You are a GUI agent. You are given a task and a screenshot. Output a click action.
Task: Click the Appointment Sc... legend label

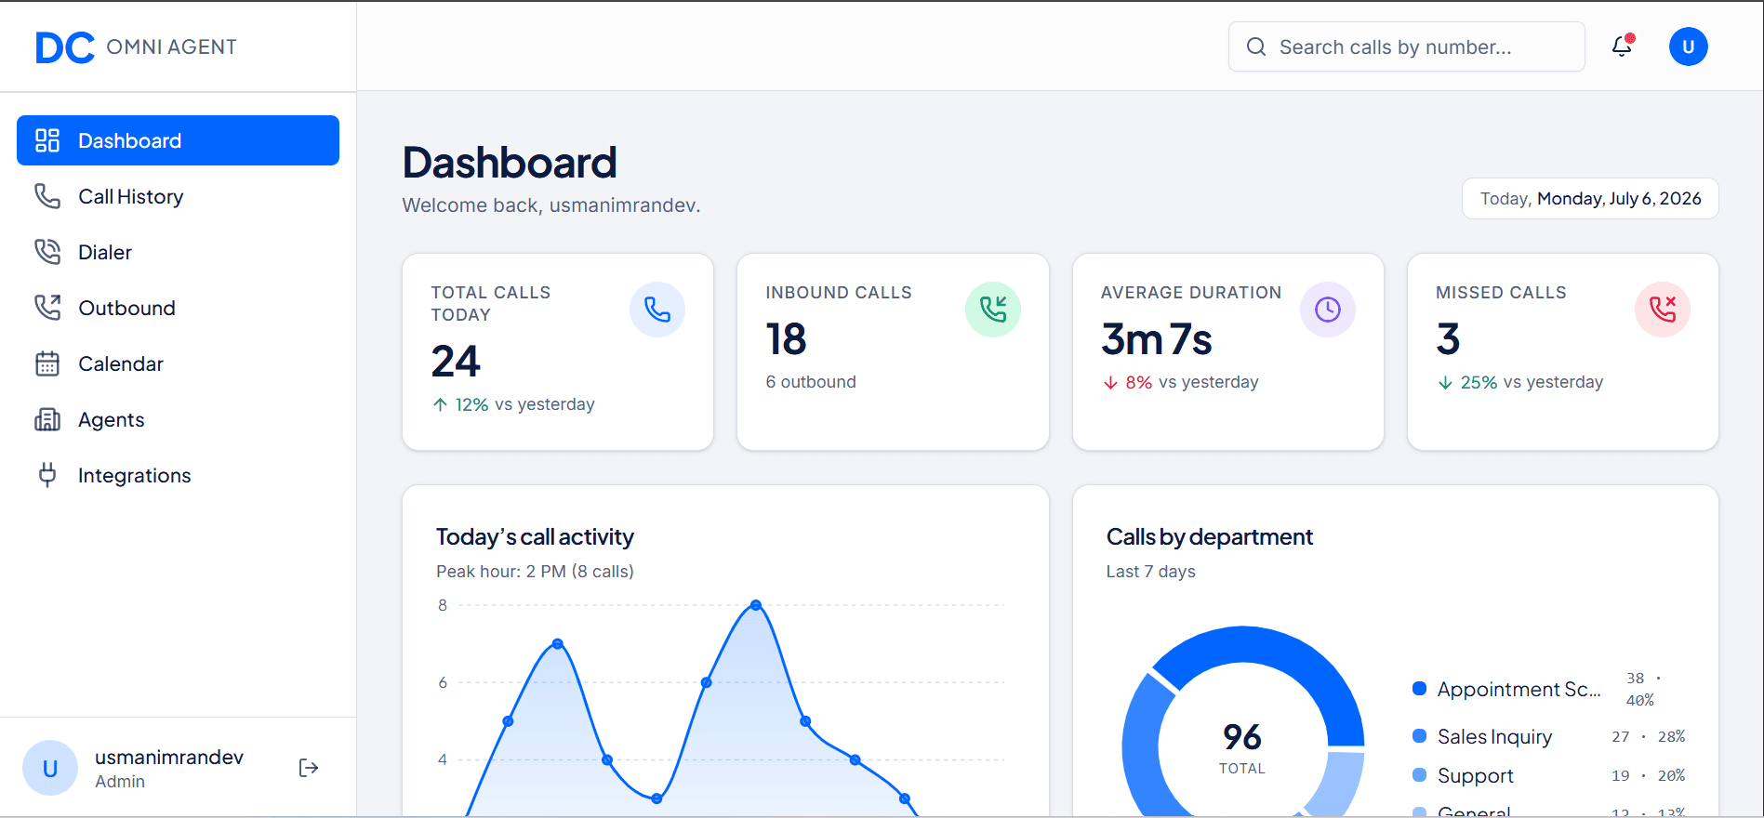1519,689
